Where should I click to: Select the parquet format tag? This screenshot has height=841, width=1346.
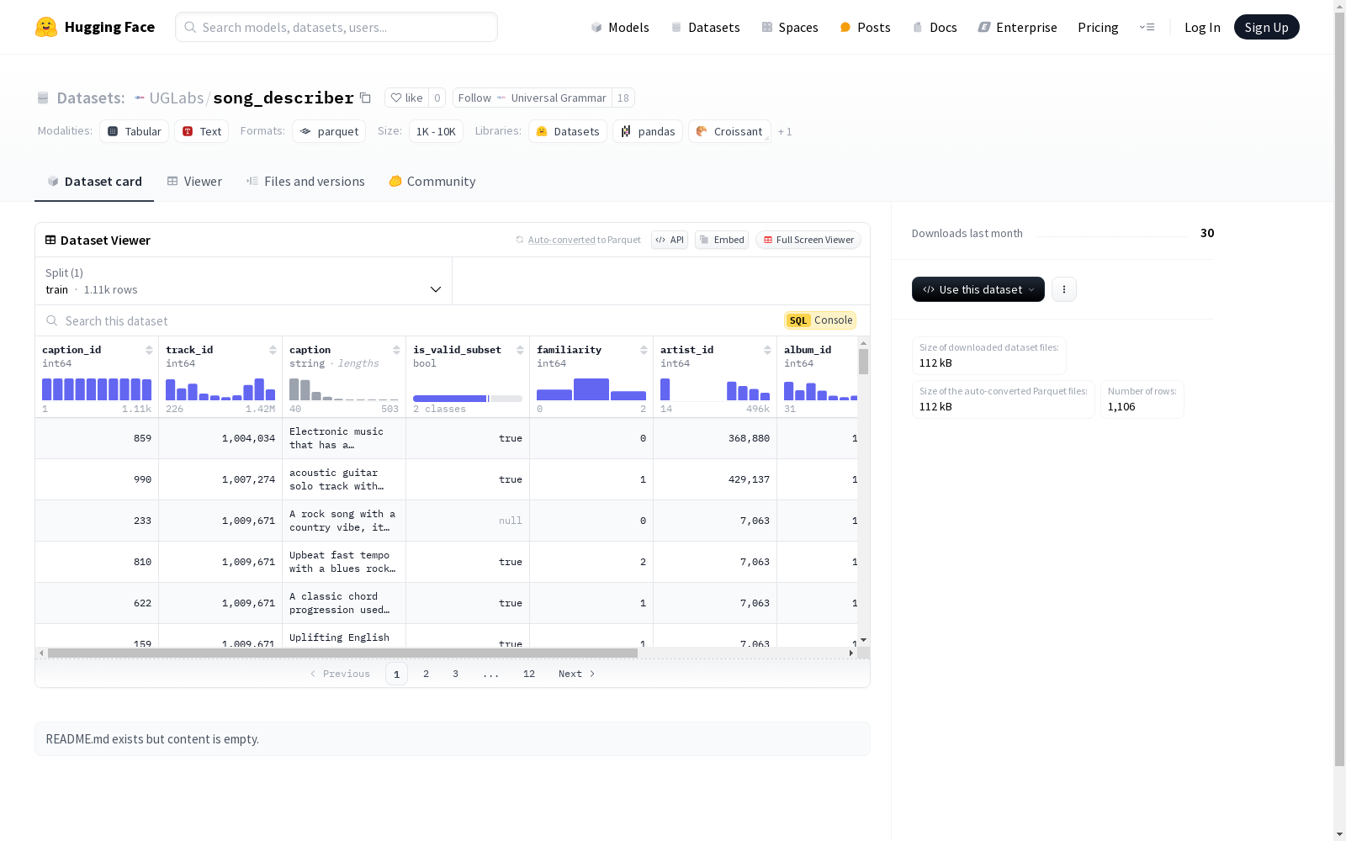[329, 131]
